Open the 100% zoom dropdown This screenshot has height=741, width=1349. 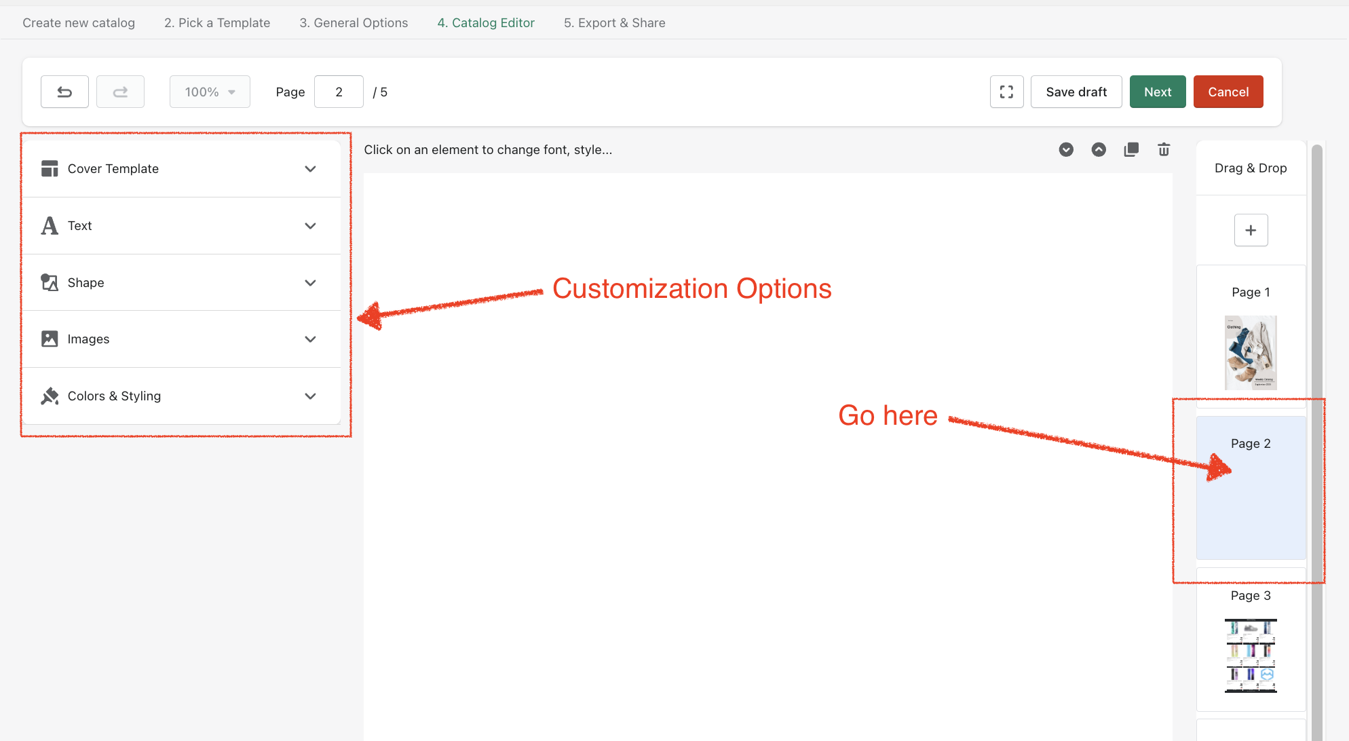[210, 92]
